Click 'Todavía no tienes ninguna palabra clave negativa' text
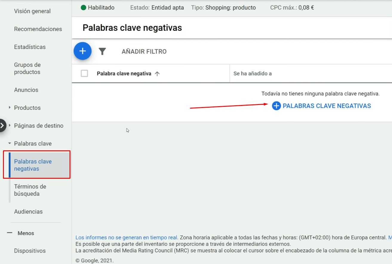Viewport: 392px width, 264px height. tap(321, 94)
